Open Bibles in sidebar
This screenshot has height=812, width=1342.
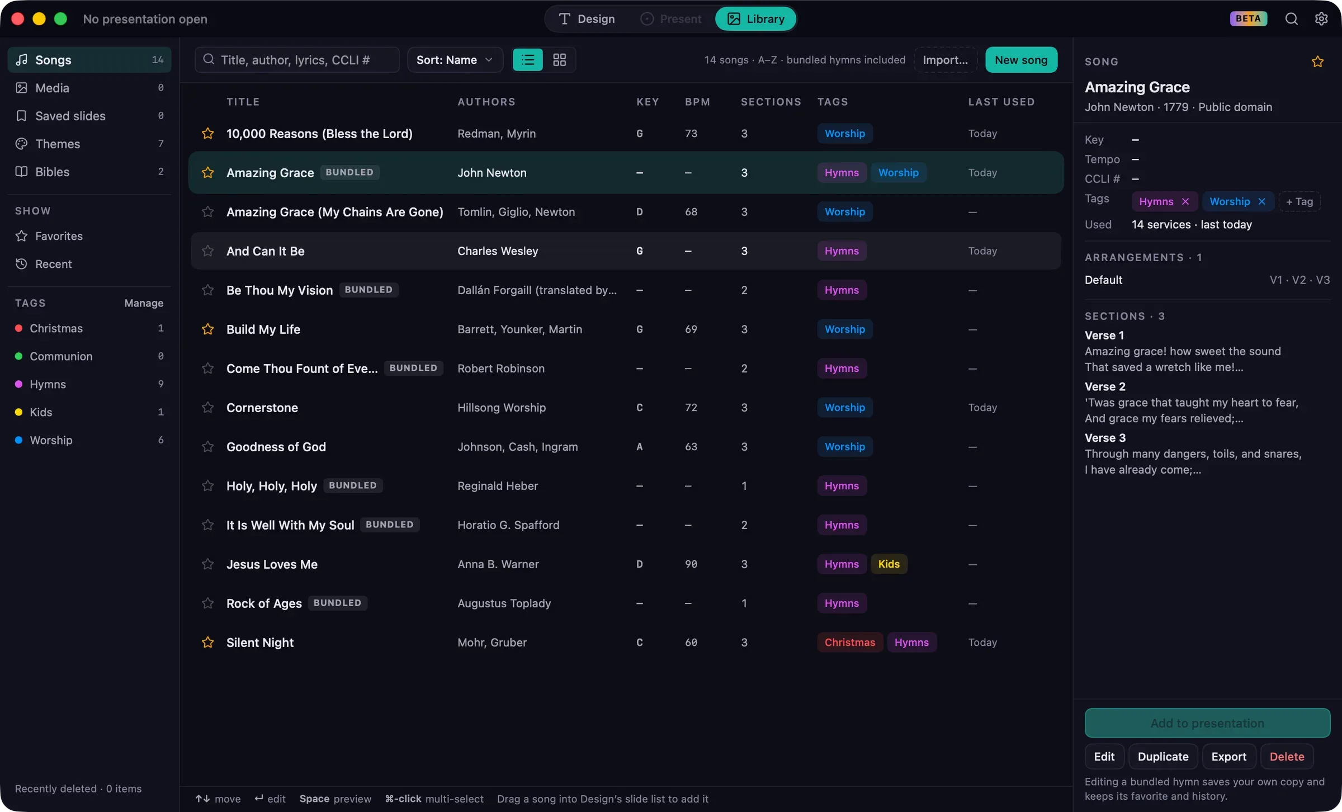point(89,172)
